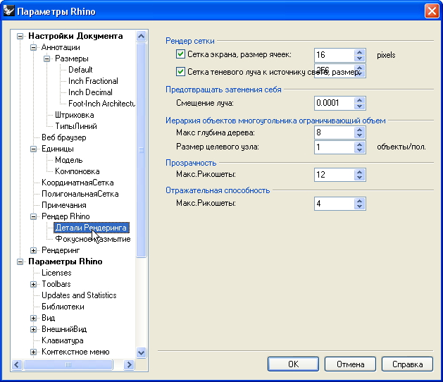Click Размер целевого узла field
The width and height of the screenshot is (443, 382).
click(x=334, y=147)
